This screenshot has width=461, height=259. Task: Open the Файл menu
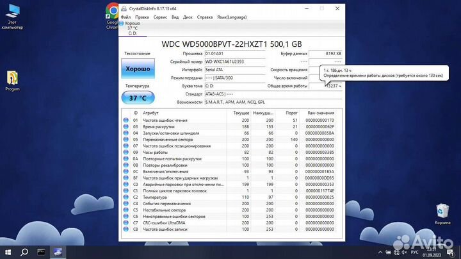point(125,17)
